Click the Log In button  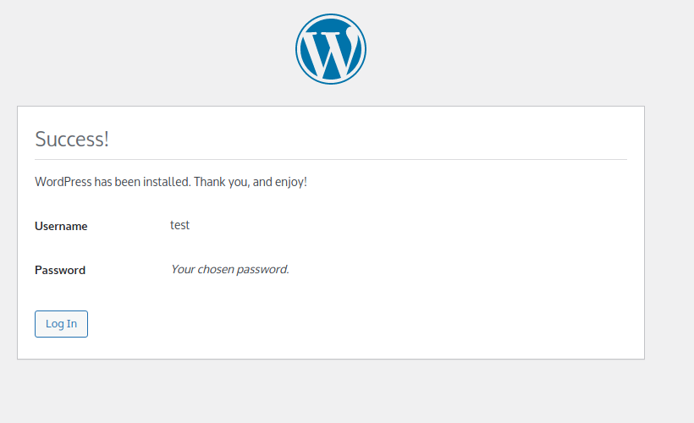click(x=61, y=324)
